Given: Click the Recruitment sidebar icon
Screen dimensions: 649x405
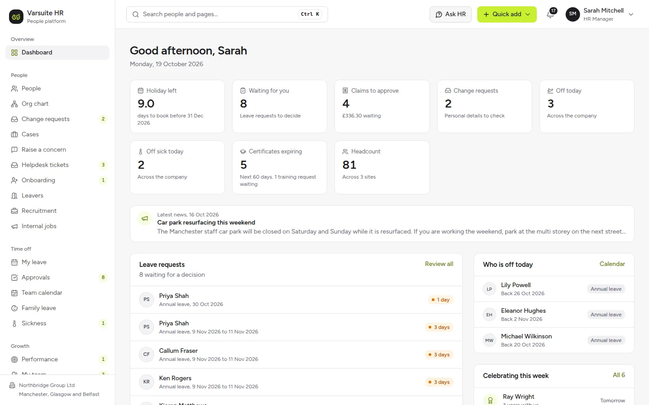Looking at the screenshot, I should click(14, 211).
